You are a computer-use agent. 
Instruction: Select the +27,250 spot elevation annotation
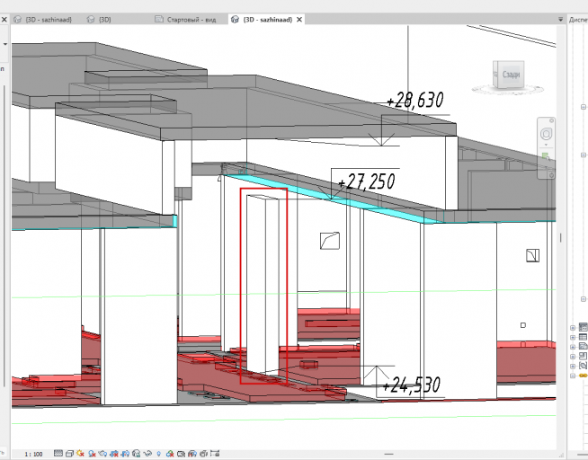pyautogui.click(x=366, y=181)
